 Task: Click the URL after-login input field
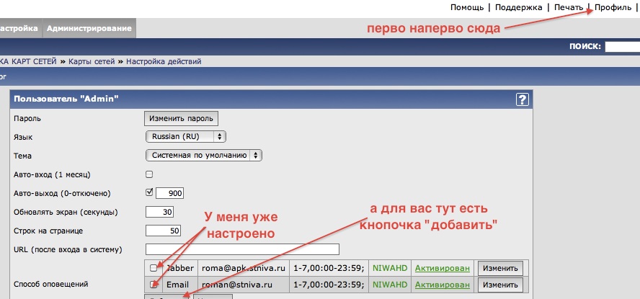(x=242, y=249)
